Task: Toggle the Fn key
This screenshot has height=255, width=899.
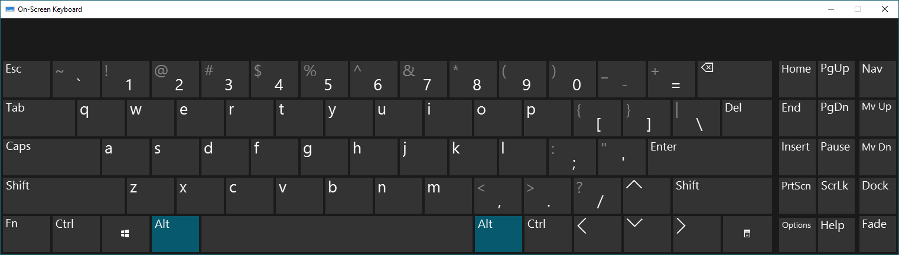Action: [26, 234]
